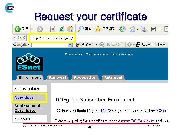Click the greyed site search icon
The height and width of the screenshot is (136, 182).
coord(102,44)
